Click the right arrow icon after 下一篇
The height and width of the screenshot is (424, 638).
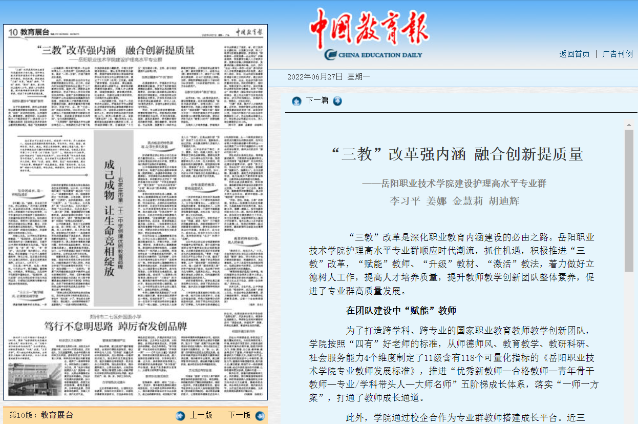tap(337, 101)
